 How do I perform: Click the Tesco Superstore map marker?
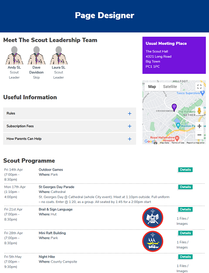coord(202,93)
